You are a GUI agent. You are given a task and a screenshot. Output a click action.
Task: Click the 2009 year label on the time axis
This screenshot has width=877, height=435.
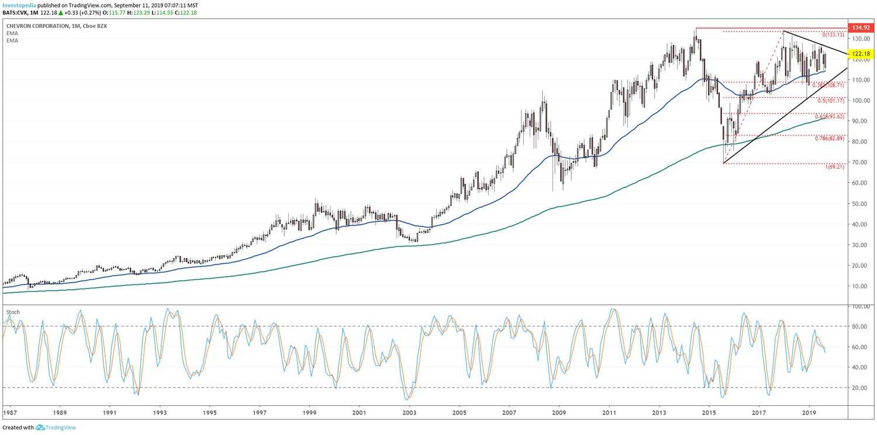[x=559, y=412]
